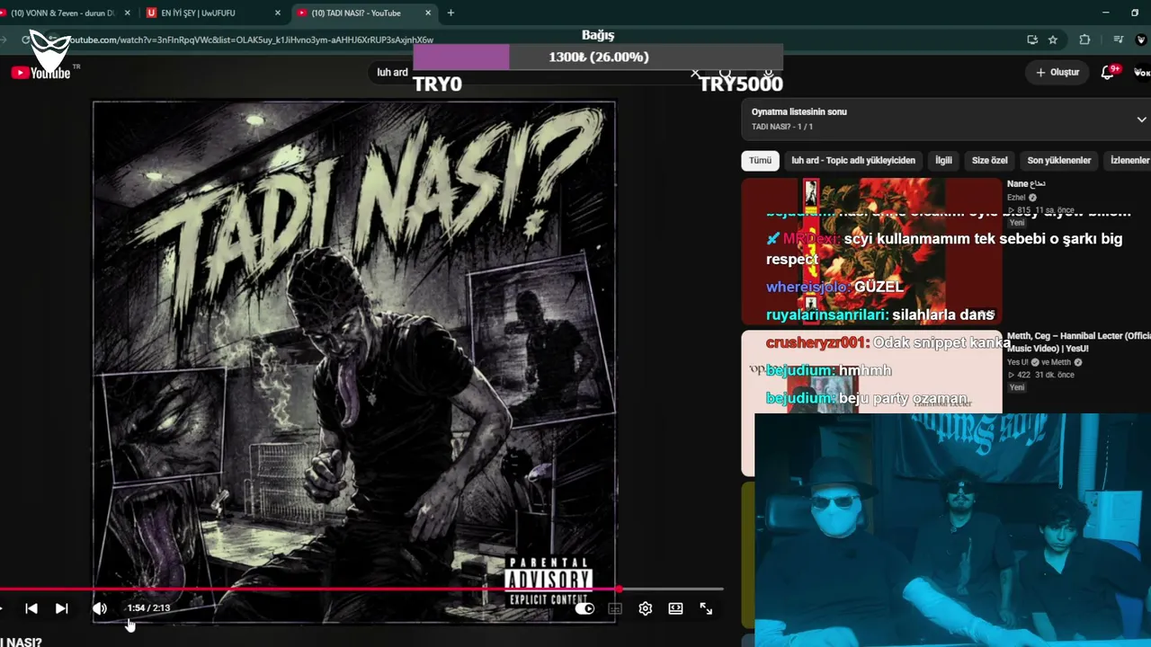Click the red progress scrubber handle

(x=619, y=589)
